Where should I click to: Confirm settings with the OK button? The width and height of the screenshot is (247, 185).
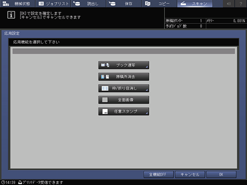(x=221, y=175)
